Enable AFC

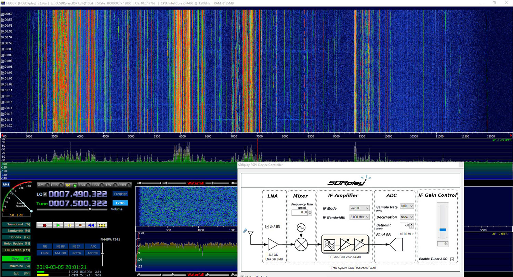(x=92, y=246)
